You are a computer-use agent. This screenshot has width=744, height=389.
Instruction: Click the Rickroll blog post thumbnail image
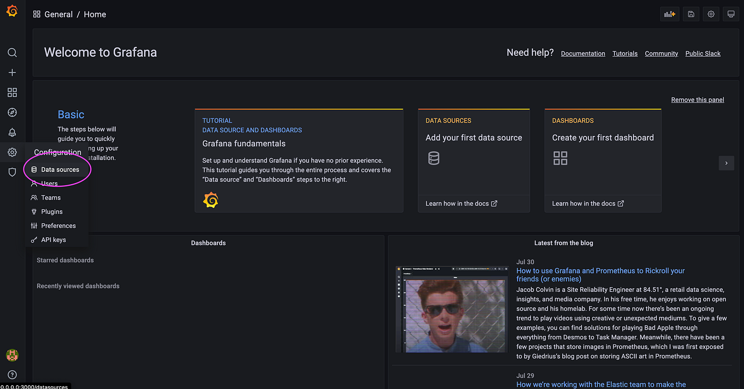pyautogui.click(x=452, y=309)
